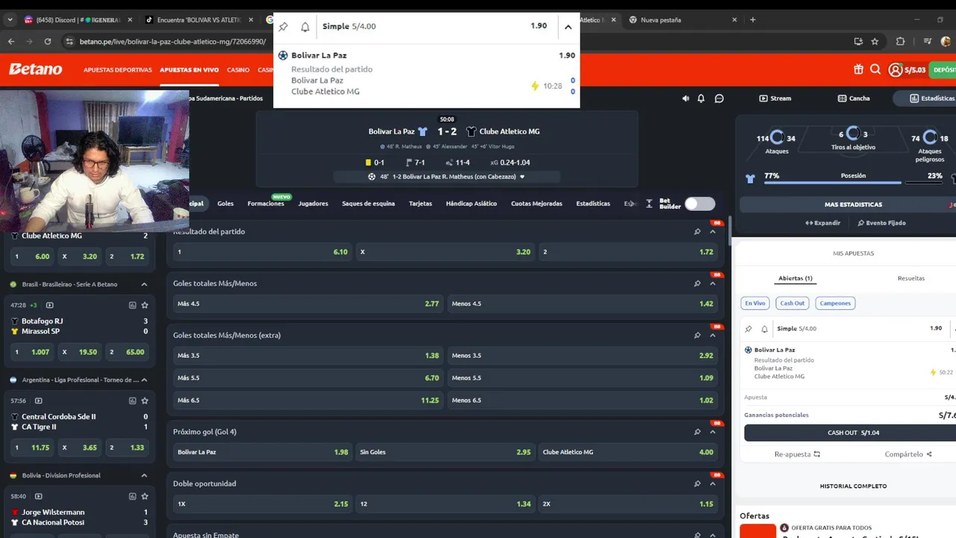Bookmark this page with star icon
The width and height of the screenshot is (956, 538).
[x=875, y=41]
